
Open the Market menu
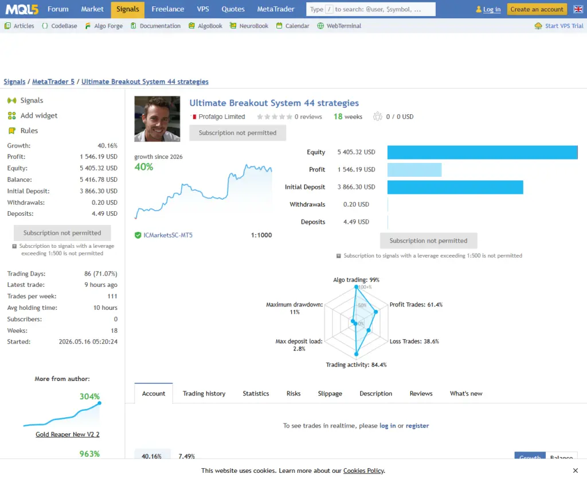click(92, 9)
